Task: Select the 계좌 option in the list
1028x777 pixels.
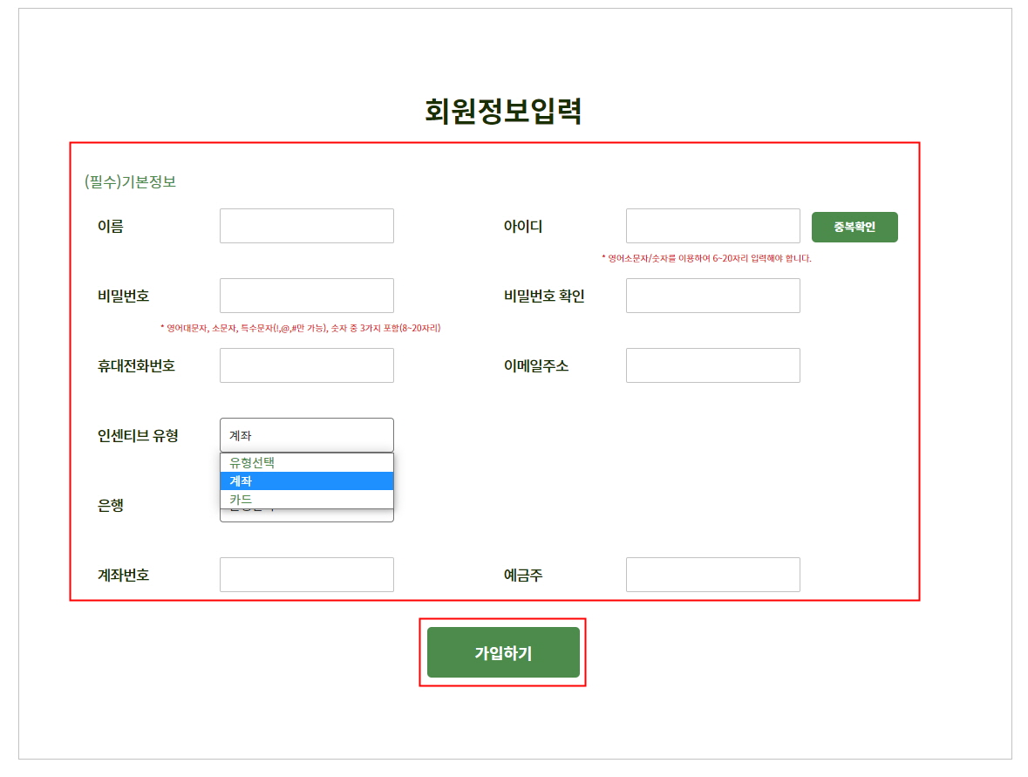Action: click(x=307, y=481)
